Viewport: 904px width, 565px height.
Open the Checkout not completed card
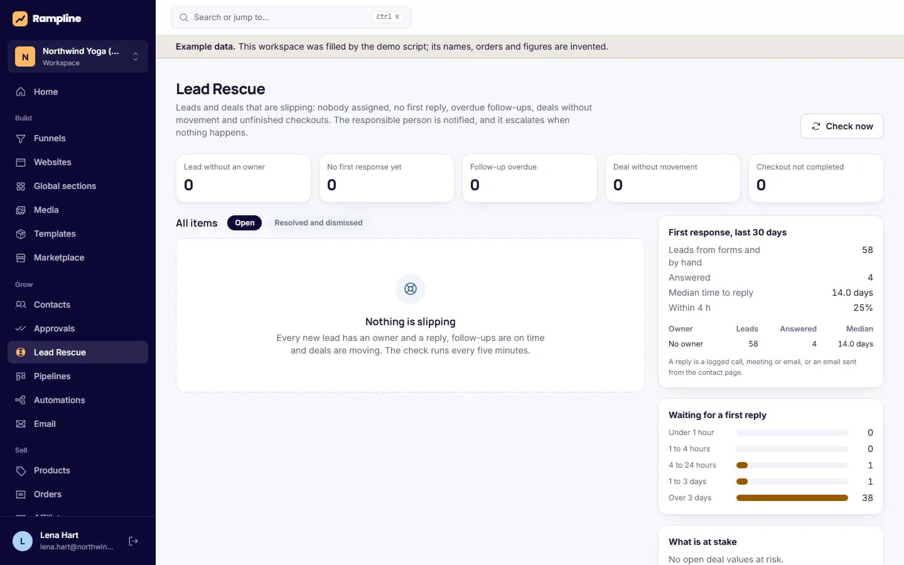[816, 178]
